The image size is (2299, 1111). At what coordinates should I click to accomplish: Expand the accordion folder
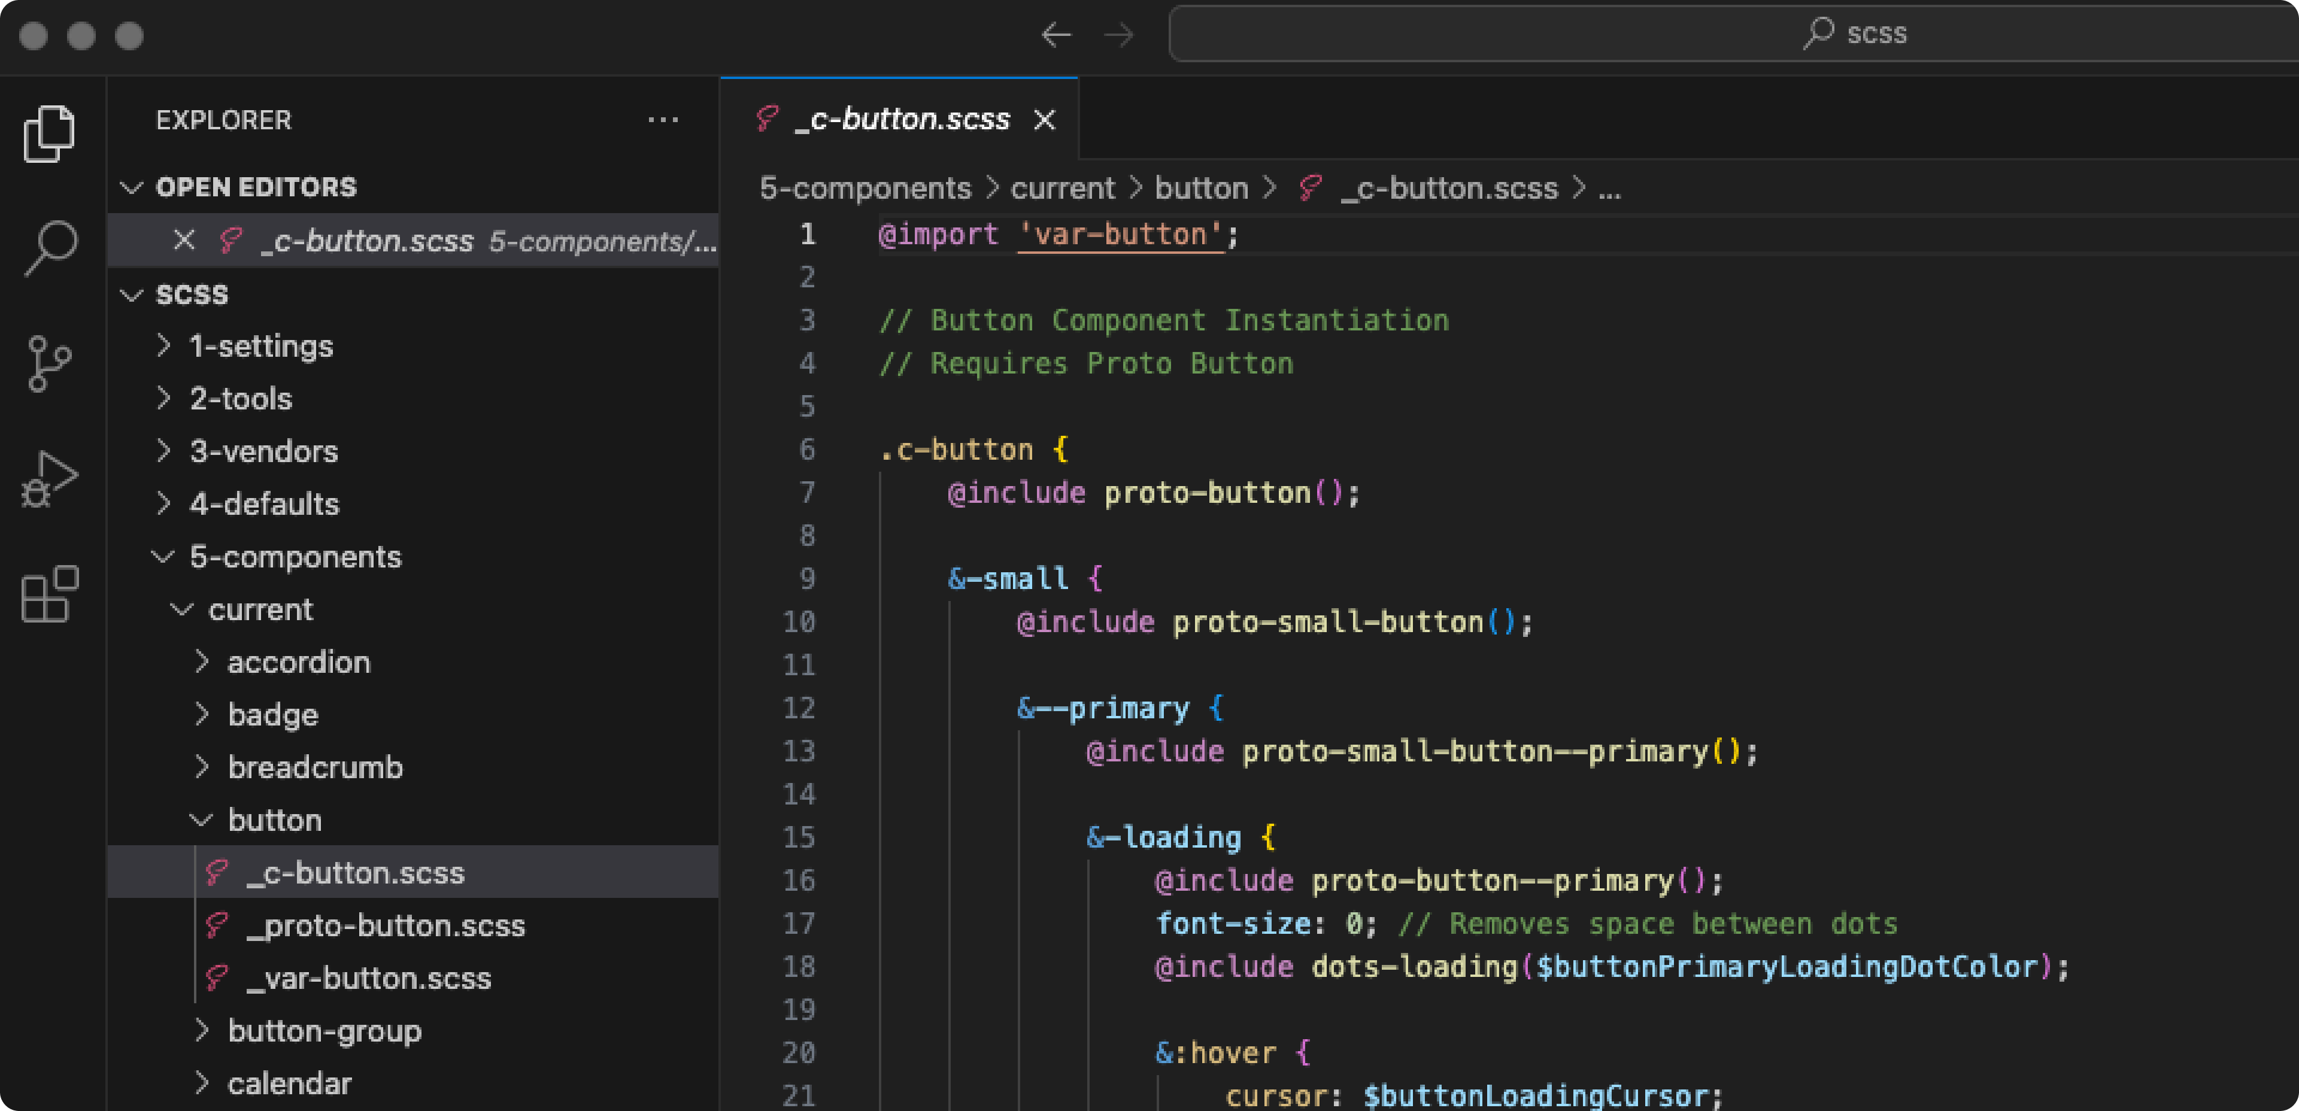pyautogui.click(x=298, y=662)
